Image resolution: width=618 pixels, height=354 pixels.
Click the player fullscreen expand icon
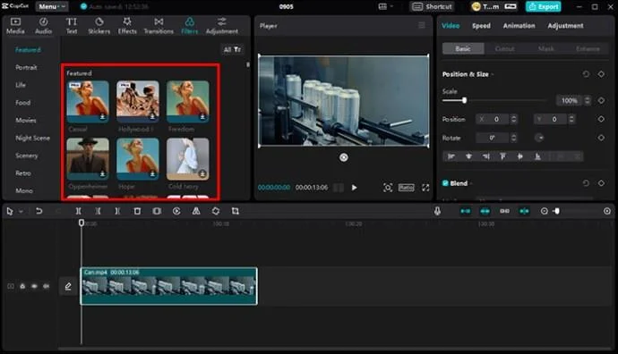(425, 188)
